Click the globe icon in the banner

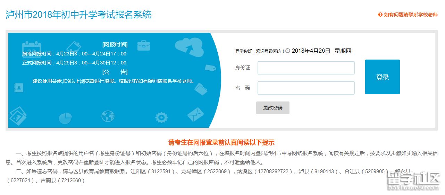[108, 116]
